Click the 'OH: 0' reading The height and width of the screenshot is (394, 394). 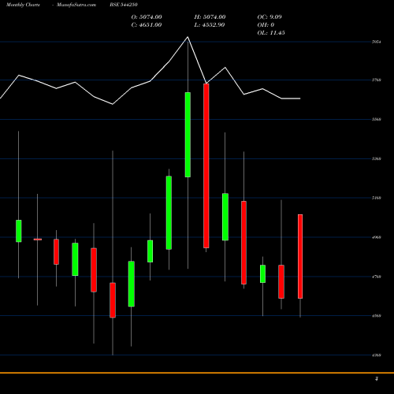pos(266,24)
